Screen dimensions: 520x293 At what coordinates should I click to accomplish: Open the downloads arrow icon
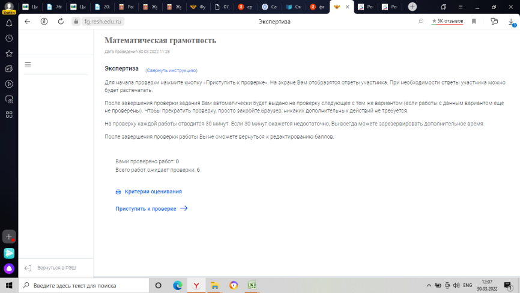pos(511,22)
